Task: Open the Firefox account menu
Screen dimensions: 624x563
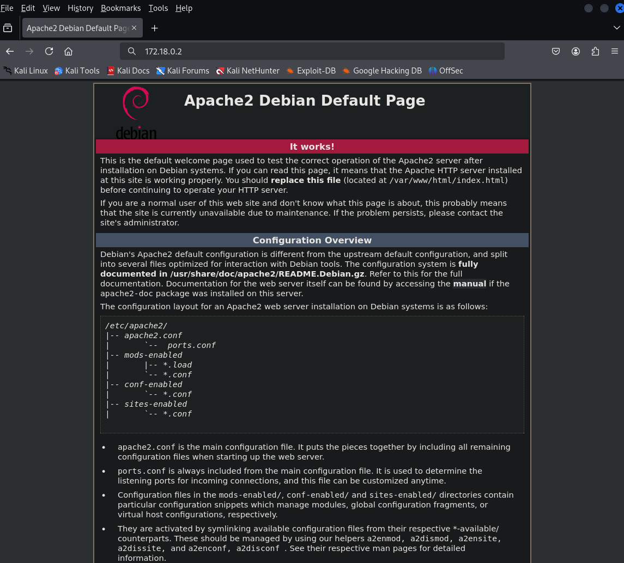Action: (x=575, y=51)
